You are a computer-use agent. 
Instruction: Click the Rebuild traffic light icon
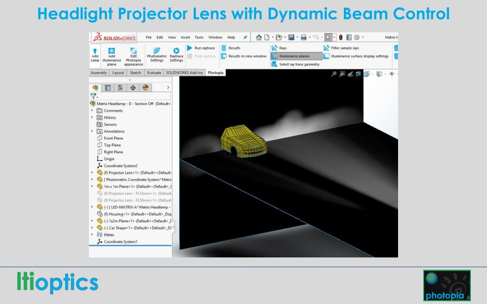click(341, 38)
